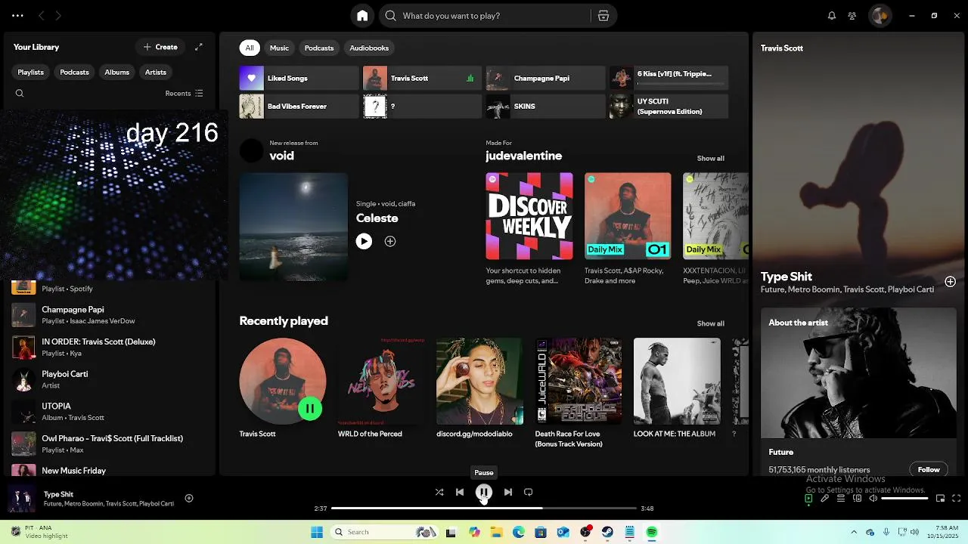Play the Celeste single

point(364,241)
